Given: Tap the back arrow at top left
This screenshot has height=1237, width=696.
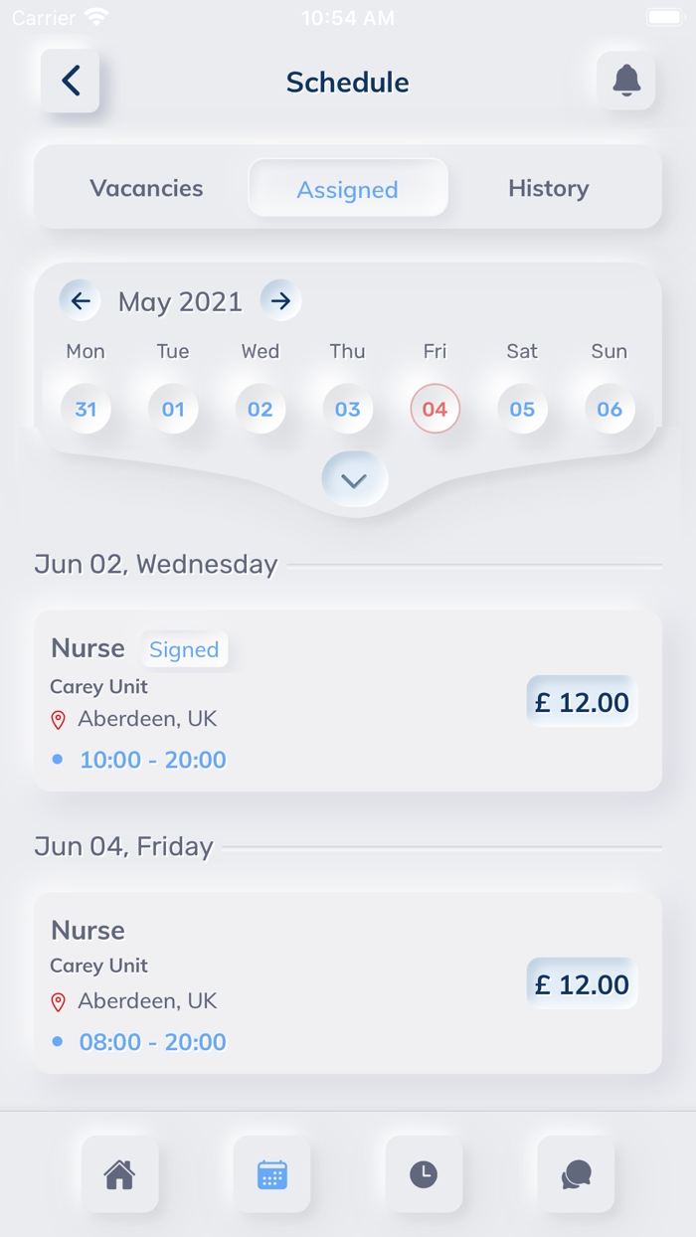Looking at the screenshot, I should click(70, 82).
